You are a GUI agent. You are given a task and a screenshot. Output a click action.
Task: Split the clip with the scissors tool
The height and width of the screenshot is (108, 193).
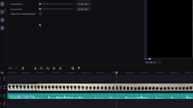pos(35,68)
